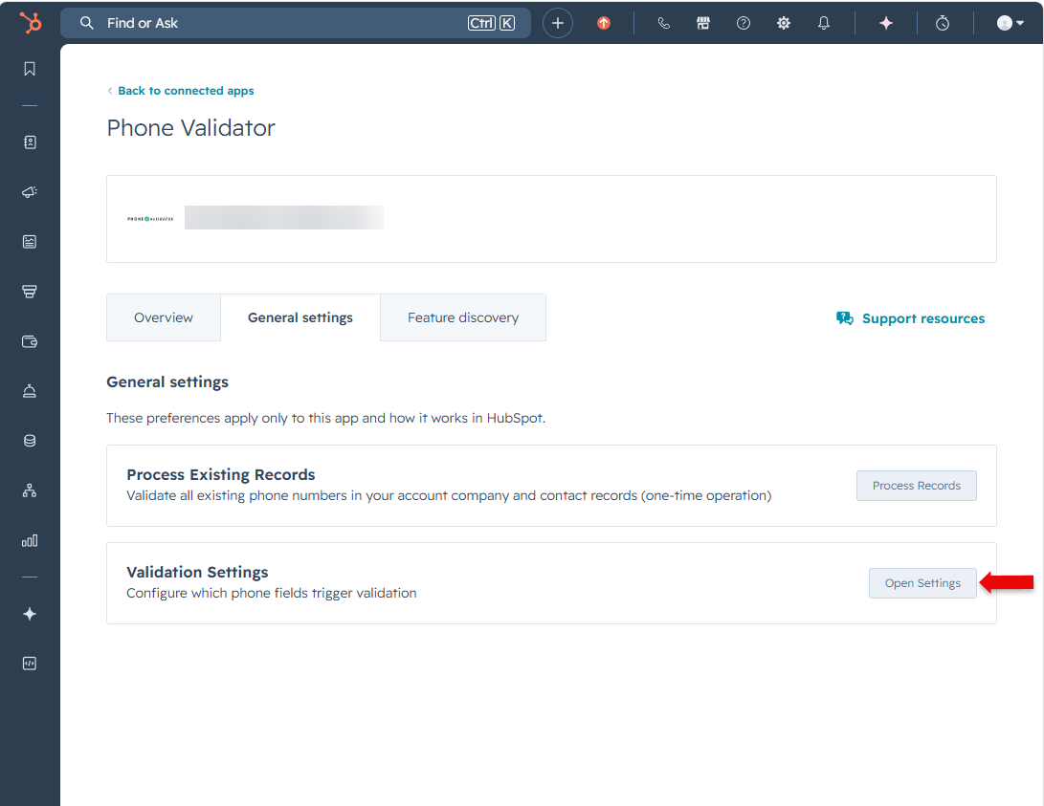Image resolution: width=1044 pixels, height=806 pixels.
Task: Open the Settings gear icon
Action: coord(784,23)
